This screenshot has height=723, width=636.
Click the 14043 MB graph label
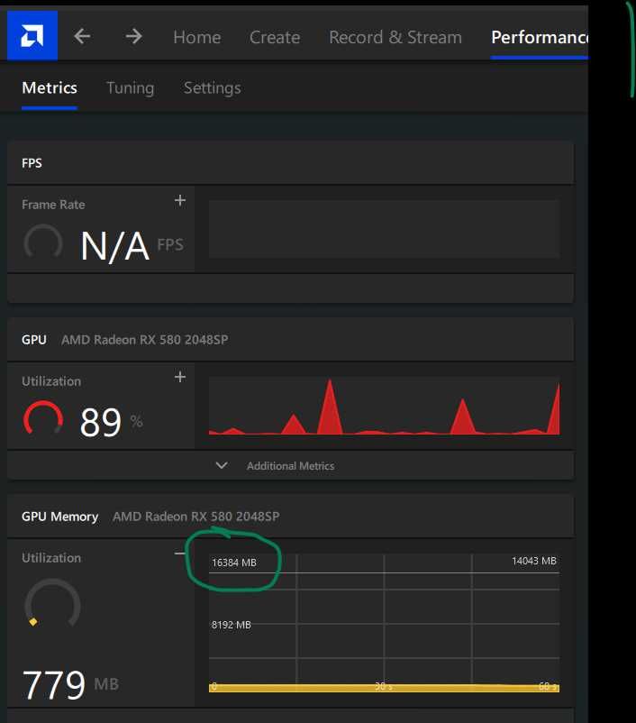[x=534, y=561]
